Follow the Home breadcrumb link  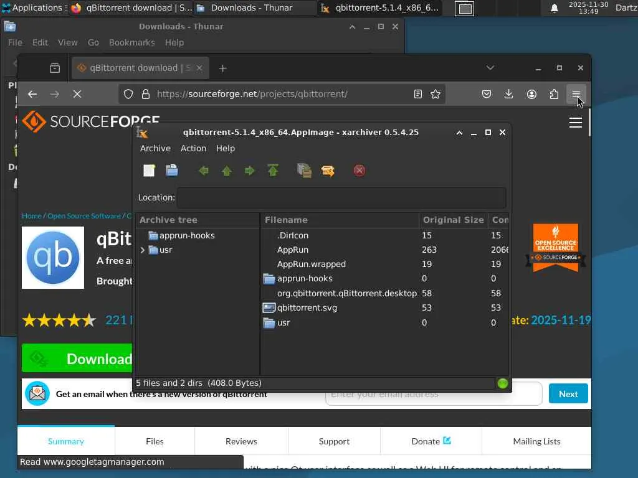(32, 216)
